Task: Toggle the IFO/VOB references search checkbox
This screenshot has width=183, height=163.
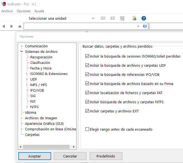Action: (87, 74)
